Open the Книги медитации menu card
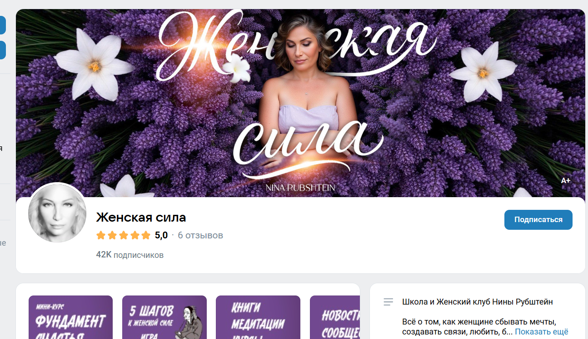The image size is (588, 339). 258,317
